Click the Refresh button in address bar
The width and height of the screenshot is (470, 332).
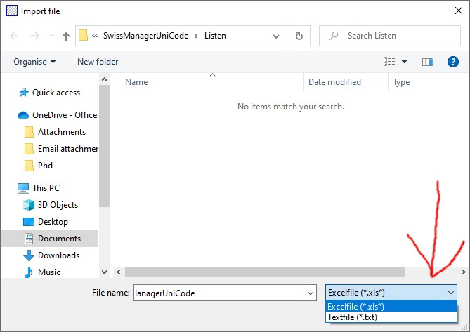point(299,36)
